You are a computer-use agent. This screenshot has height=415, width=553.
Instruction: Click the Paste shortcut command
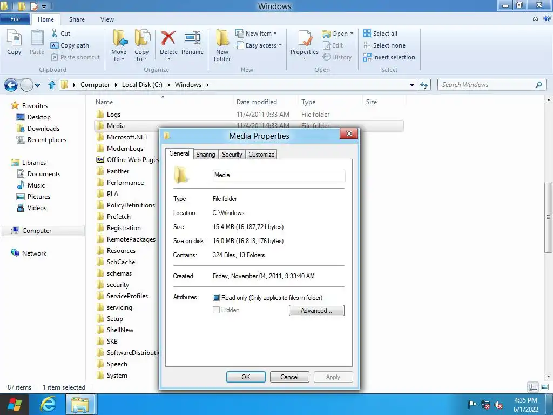tap(76, 57)
